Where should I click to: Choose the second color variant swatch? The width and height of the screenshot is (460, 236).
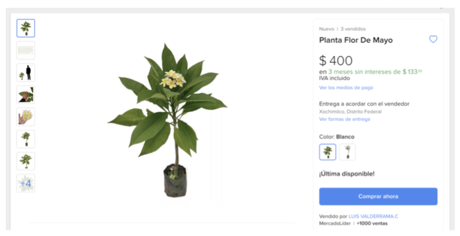point(347,152)
